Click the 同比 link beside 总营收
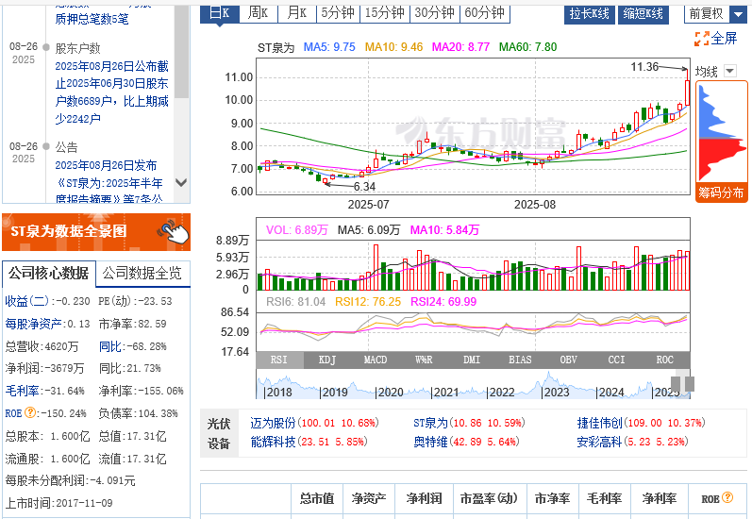Screen dimensions: 752x519 click(x=109, y=346)
